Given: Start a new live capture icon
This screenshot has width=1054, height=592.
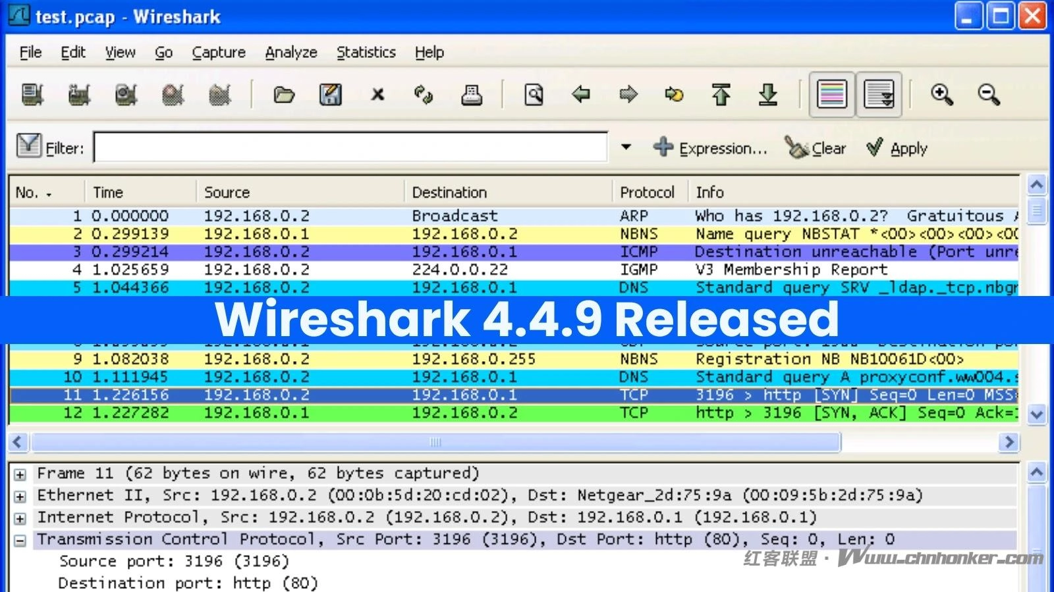Looking at the screenshot, I should (x=126, y=95).
